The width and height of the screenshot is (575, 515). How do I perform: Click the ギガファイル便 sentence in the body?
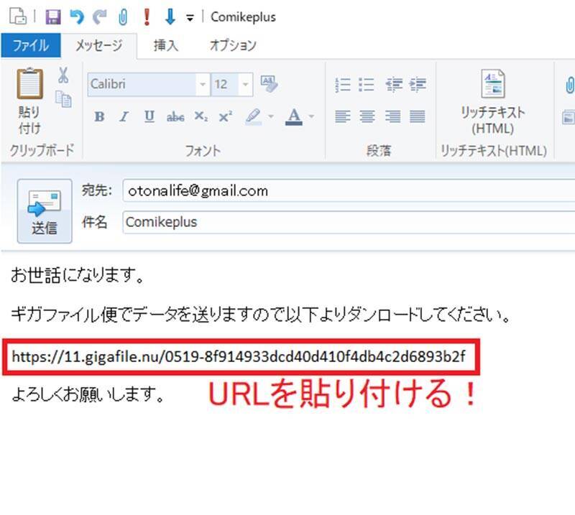coord(260,315)
